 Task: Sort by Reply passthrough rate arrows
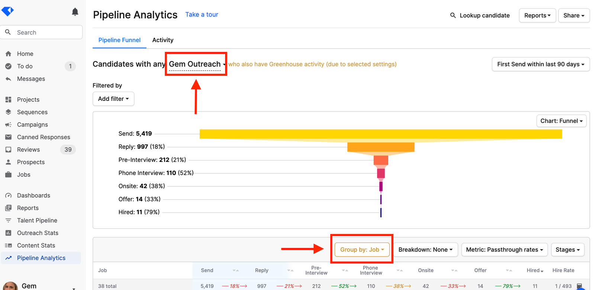pyautogui.click(x=290, y=270)
